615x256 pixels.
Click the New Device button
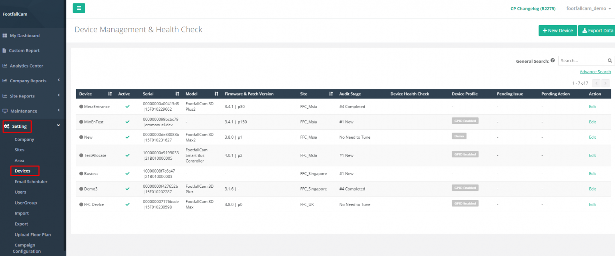557,31
